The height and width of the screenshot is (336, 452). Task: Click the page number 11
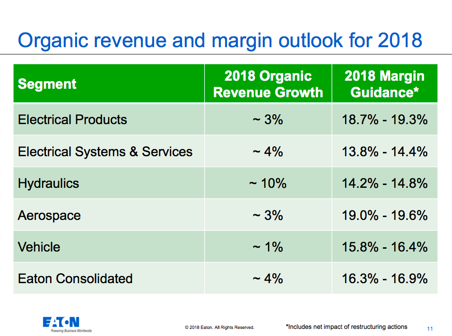coord(430,329)
